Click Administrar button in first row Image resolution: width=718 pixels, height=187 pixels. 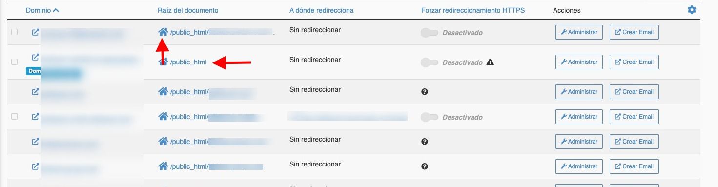click(x=579, y=33)
